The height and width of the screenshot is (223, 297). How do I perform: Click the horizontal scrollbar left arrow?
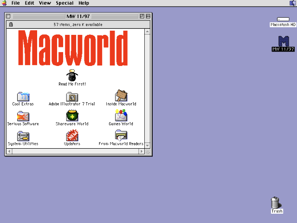tap(9, 151)
